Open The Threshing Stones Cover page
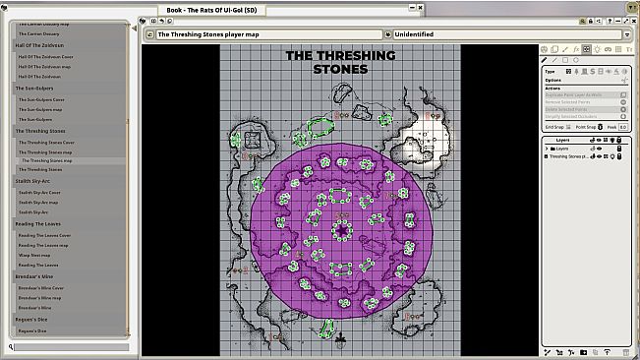Screen dimensions: 640x360 (x=46, y=143)
